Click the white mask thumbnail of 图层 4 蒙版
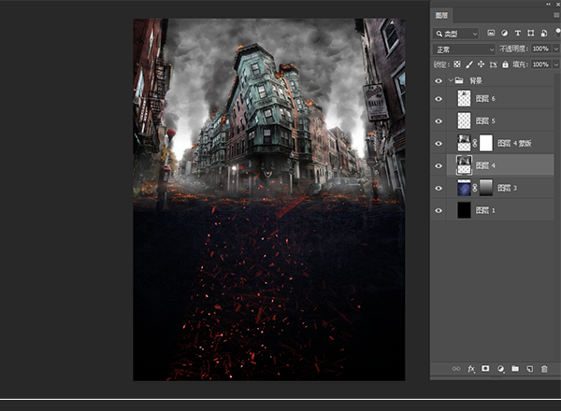The width and height of the screenshot is (561, 411). click(x=485, y=143)
